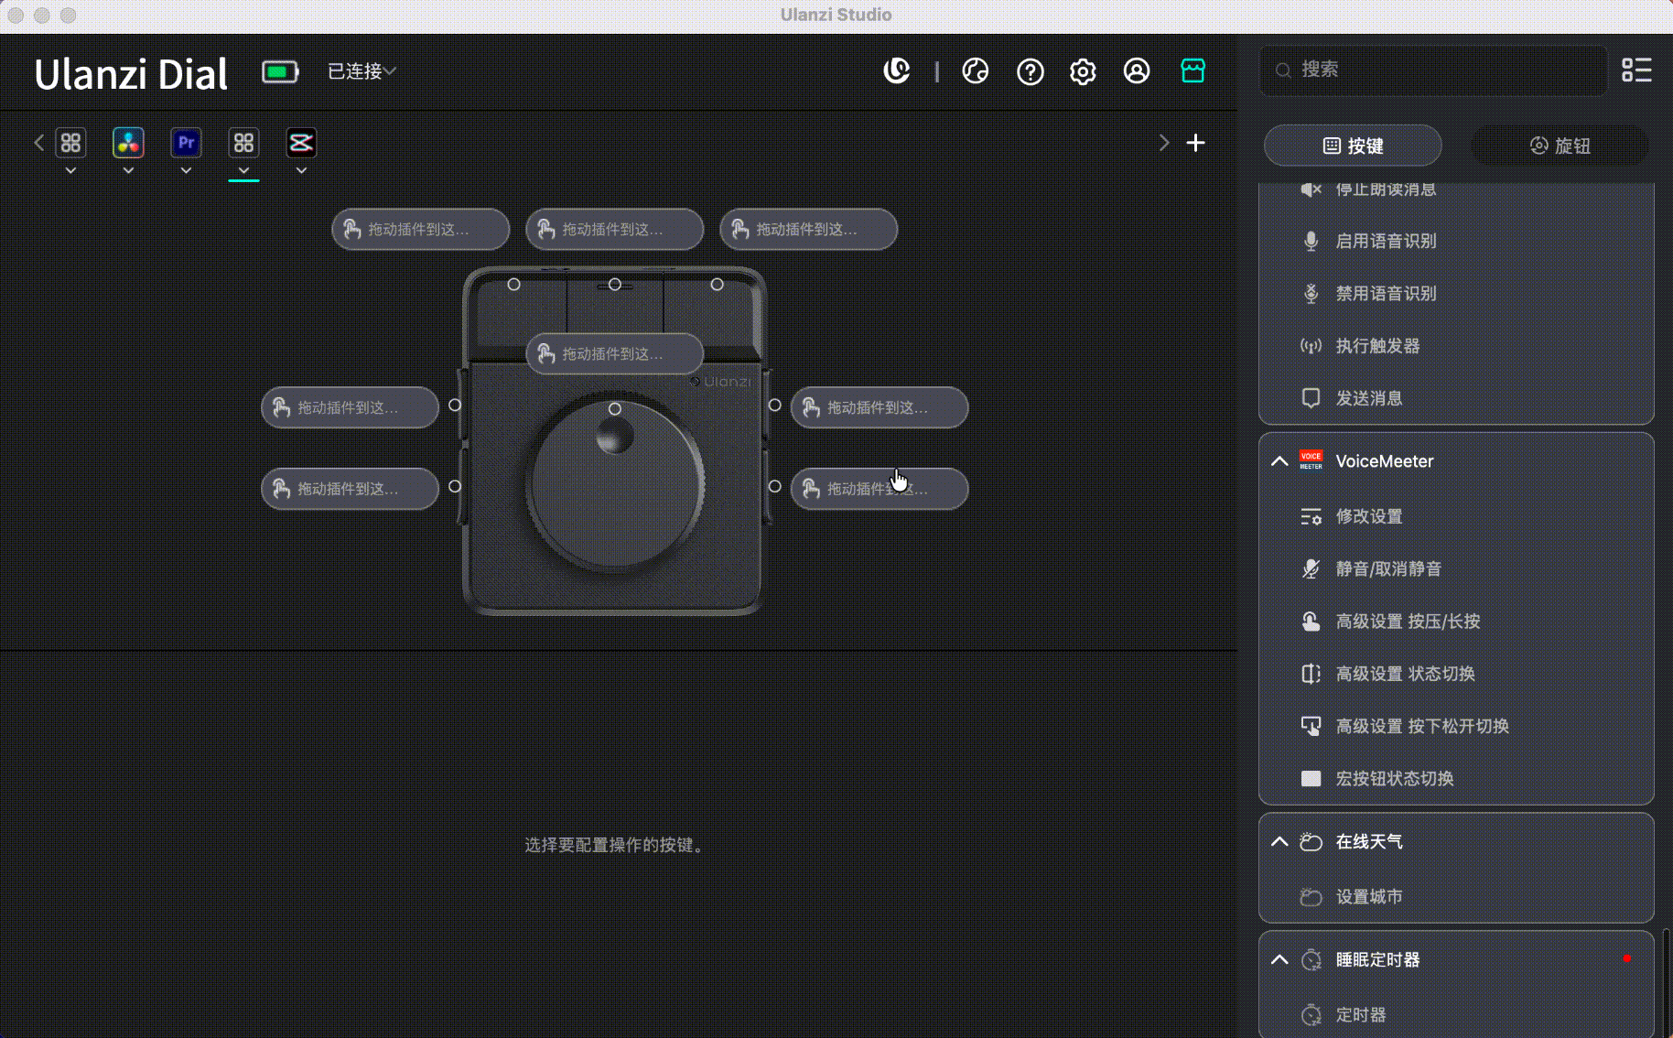This screenshot has height=1038, width=1673.
Task: Click the 静音/取消静音 action
Action: (x=1387, y=568)
